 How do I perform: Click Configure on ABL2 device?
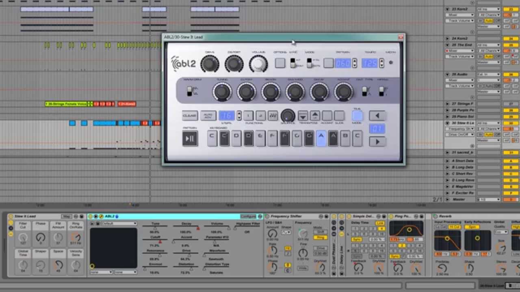248,217
